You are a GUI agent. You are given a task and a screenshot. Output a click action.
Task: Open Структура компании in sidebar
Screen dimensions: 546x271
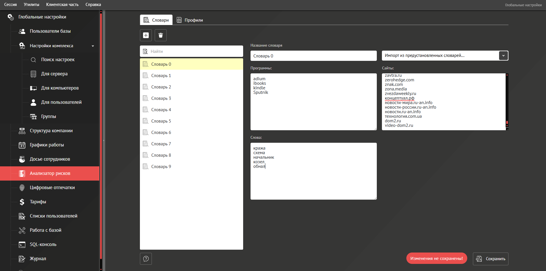(51, 131)
